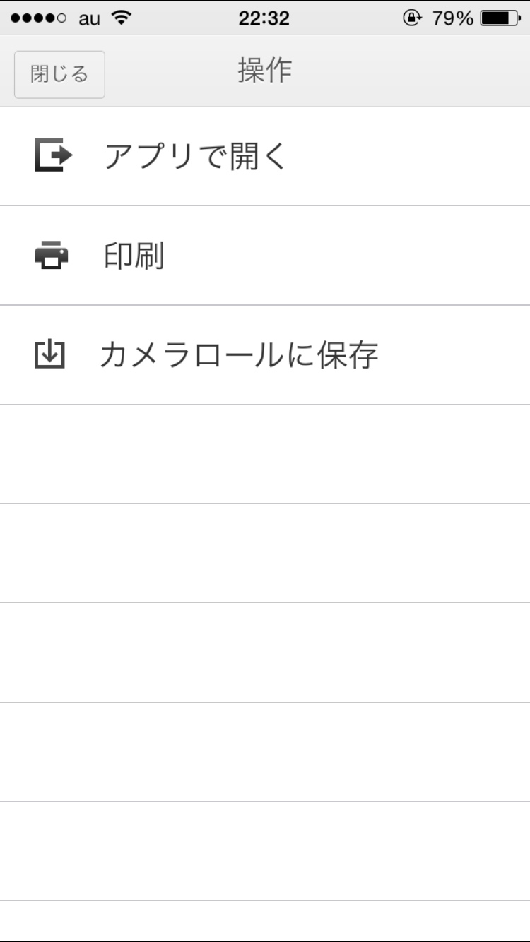
Task: Tap the save-to-camera-roll download icon
Action: pyautogui.click(x=49, y=354)
